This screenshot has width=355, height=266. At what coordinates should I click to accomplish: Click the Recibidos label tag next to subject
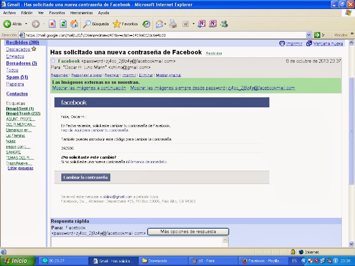(x=214, y=53)
